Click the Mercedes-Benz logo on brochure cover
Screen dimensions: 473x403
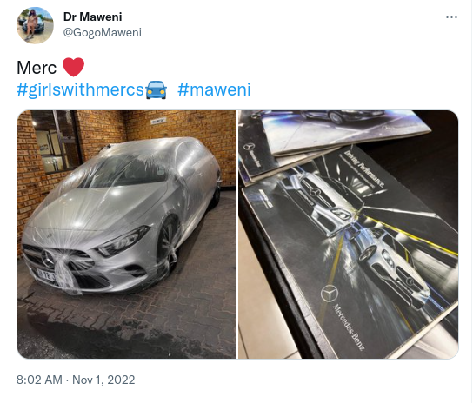click(x=330, y=294)
